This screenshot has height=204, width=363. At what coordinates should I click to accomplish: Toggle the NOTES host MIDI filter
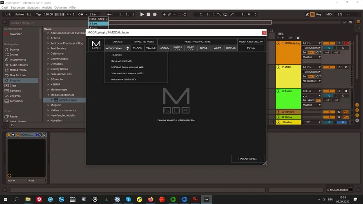[x=164, y=48]
